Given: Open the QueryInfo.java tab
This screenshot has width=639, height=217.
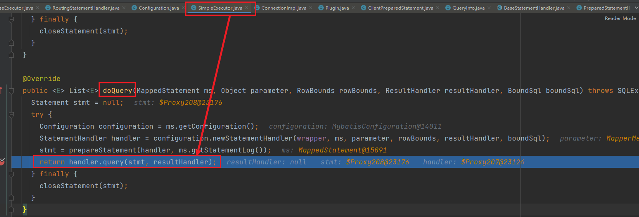Looking at the screenshot, I should pos(468,8).
